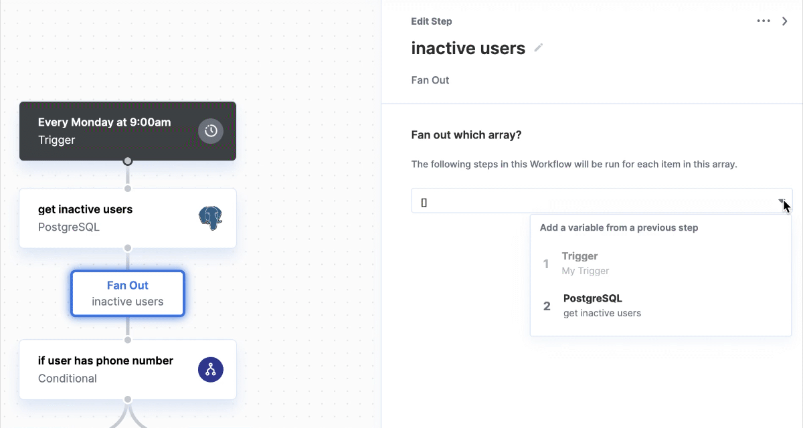
Task: Click the clock schedule trigger icon
Action: 211,131
